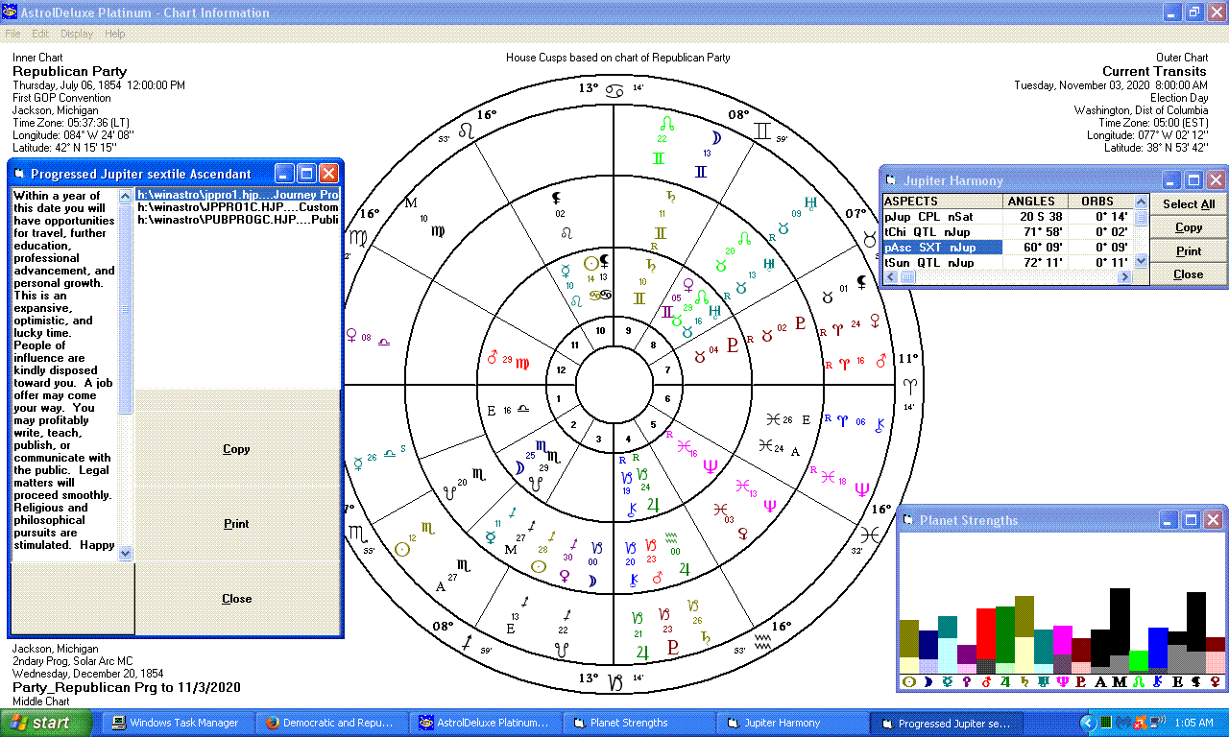Click Uranus symbol in Planet Strengths
The image size is (1229, 737).
[1044, 682]
